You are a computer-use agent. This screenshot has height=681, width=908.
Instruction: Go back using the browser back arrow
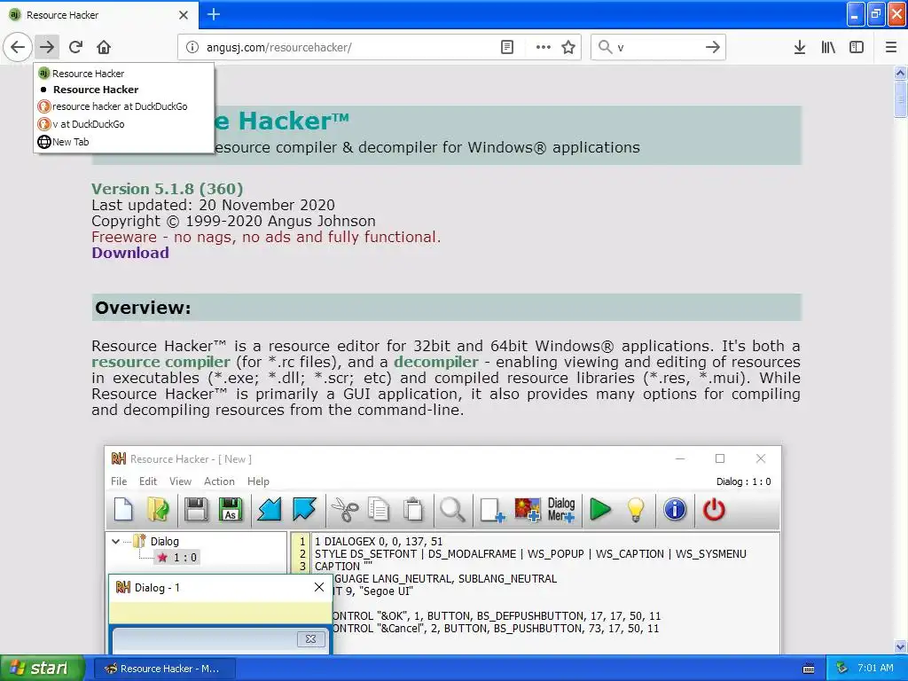pyautogui.click(x=18, y=47)
